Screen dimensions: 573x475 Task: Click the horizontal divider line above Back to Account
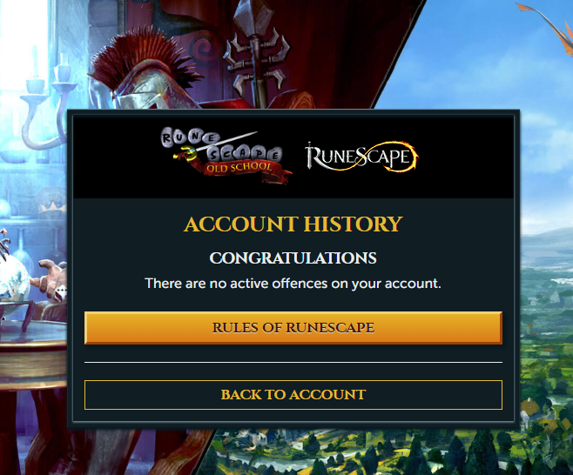point(293,362)
